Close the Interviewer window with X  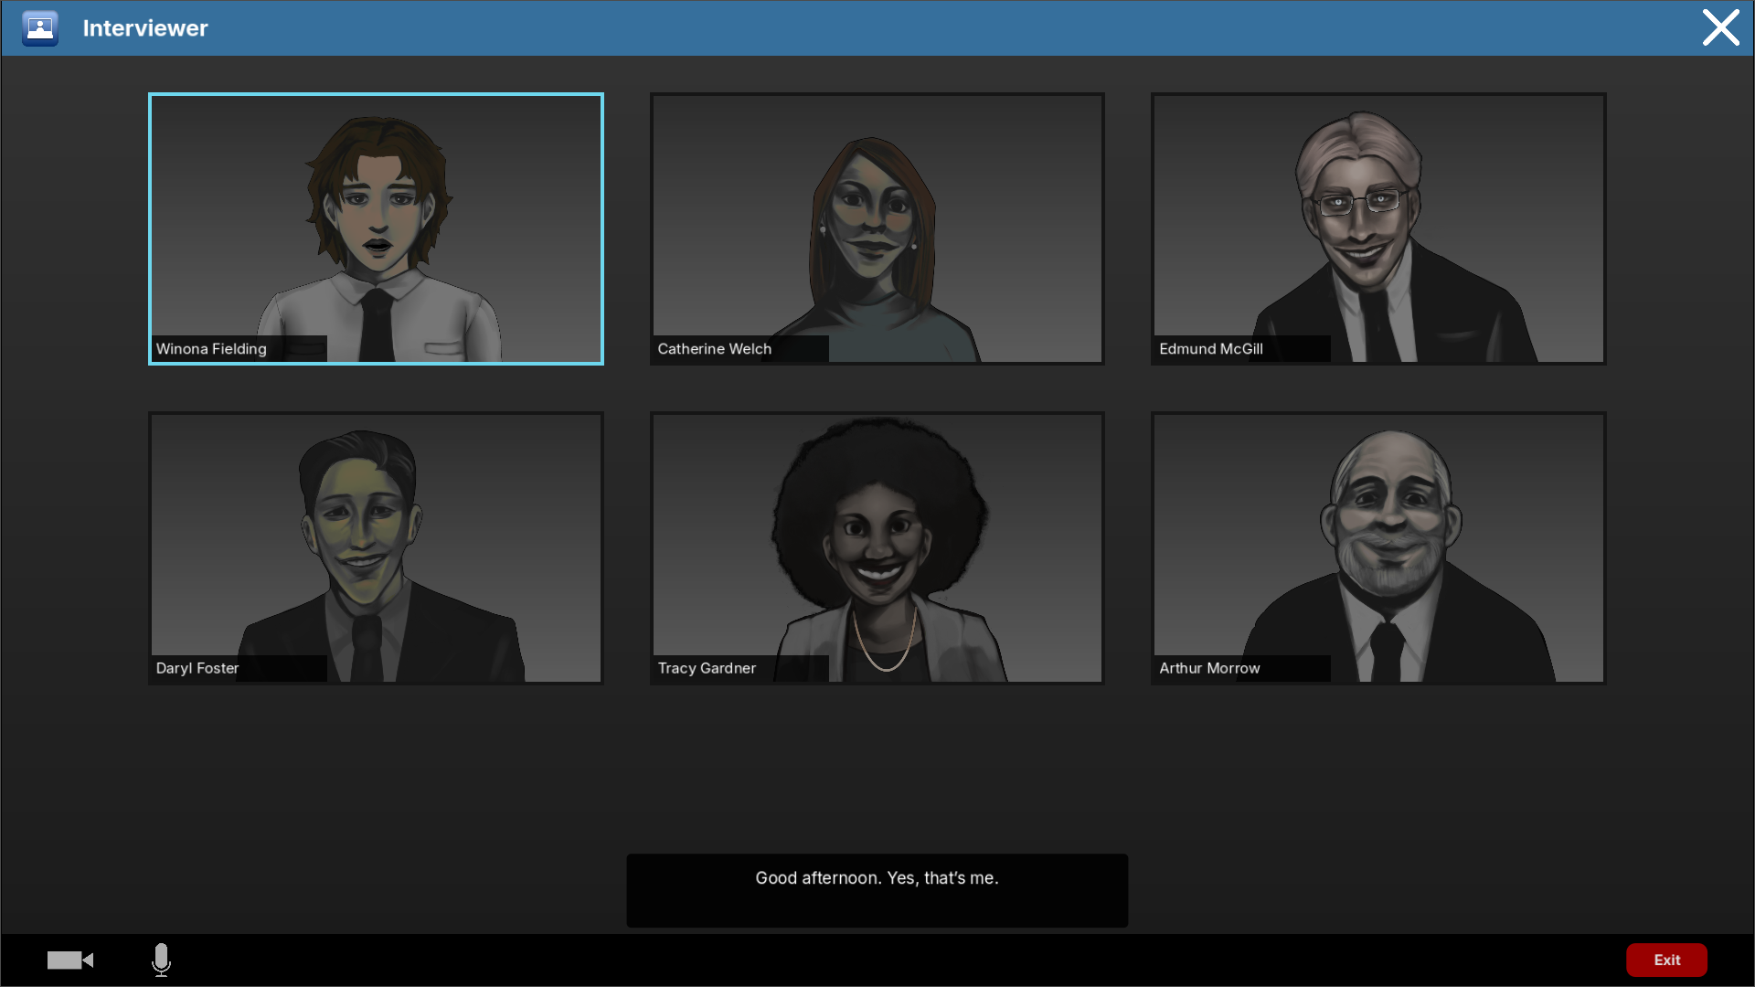click(x=1720, y=27)
